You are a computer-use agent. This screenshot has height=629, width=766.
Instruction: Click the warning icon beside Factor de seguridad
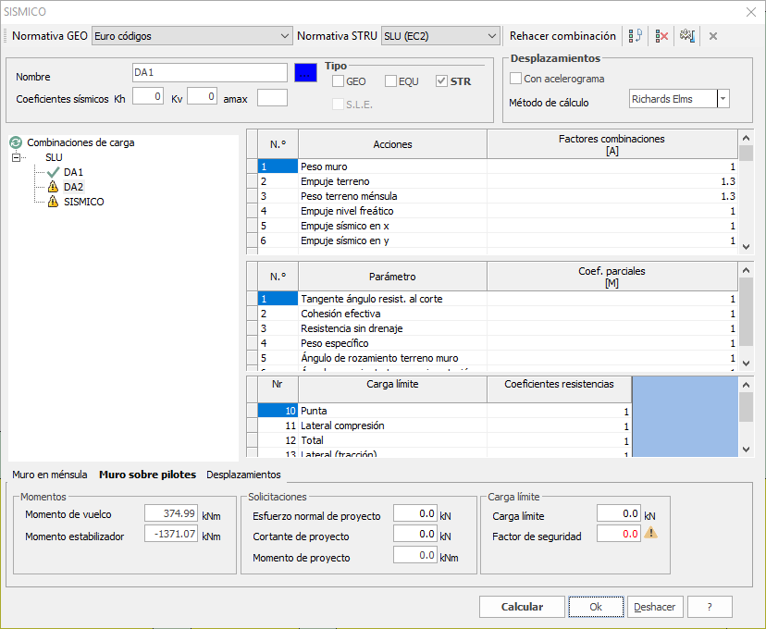650,533
